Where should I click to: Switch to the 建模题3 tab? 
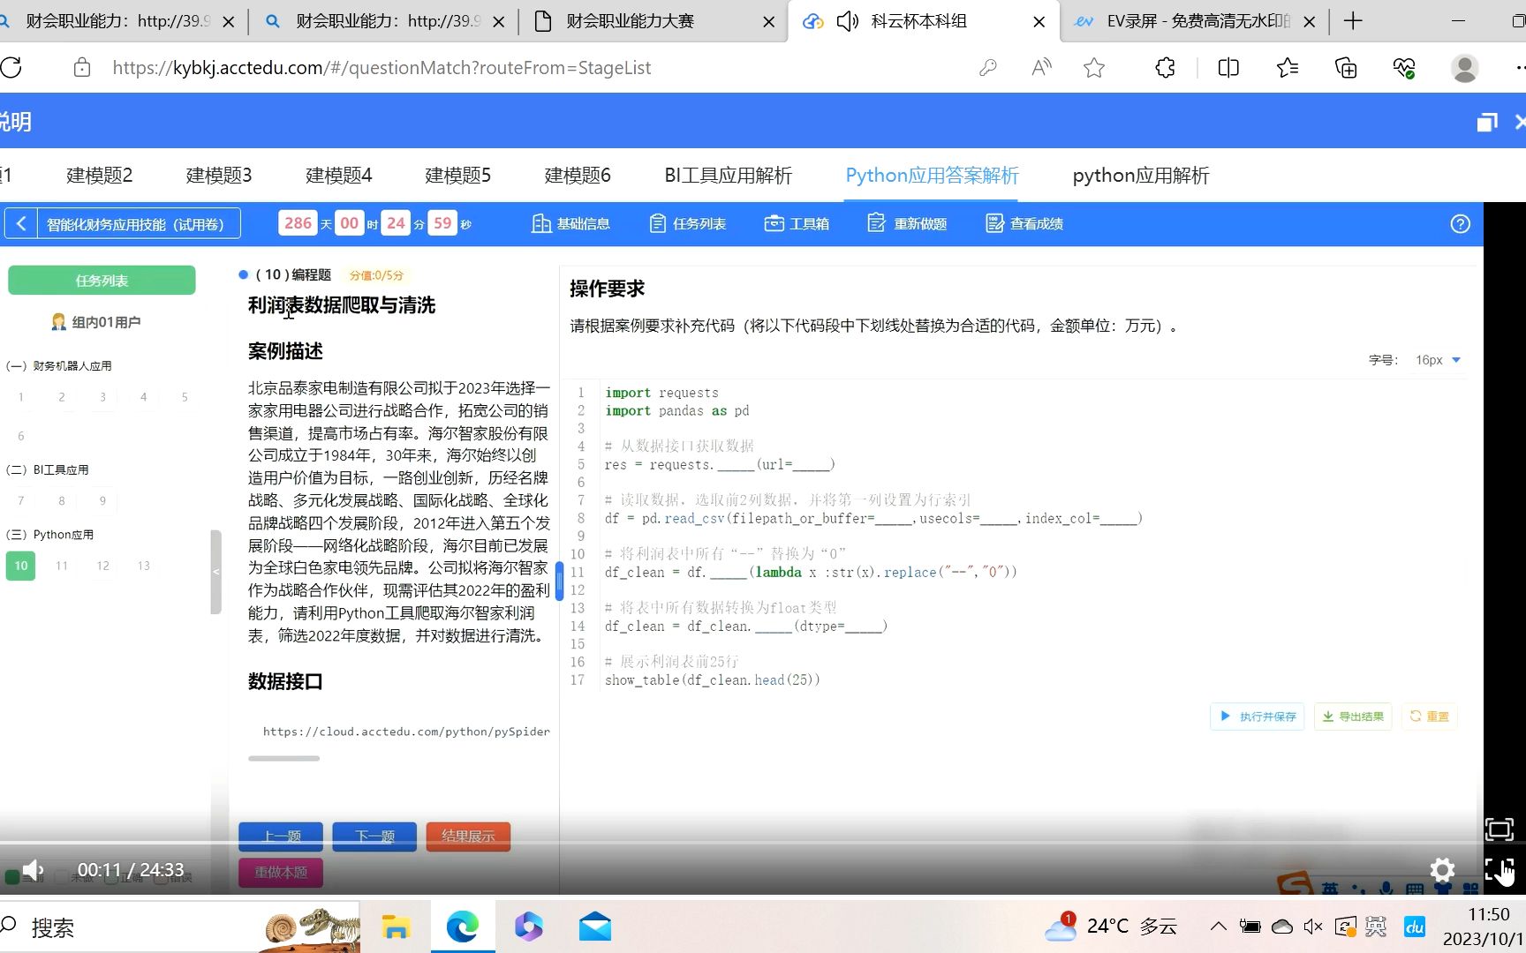point(219,176)
